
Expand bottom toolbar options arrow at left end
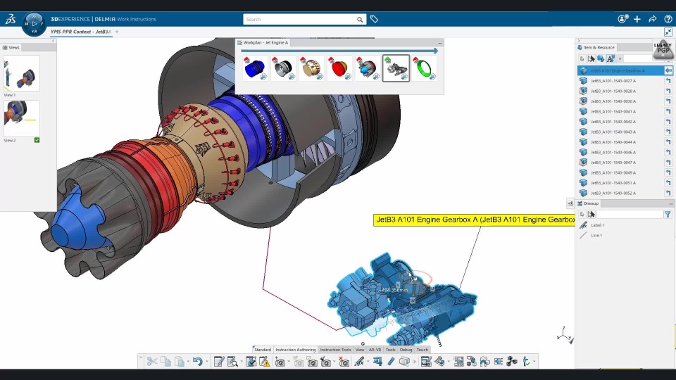(141, 357)
